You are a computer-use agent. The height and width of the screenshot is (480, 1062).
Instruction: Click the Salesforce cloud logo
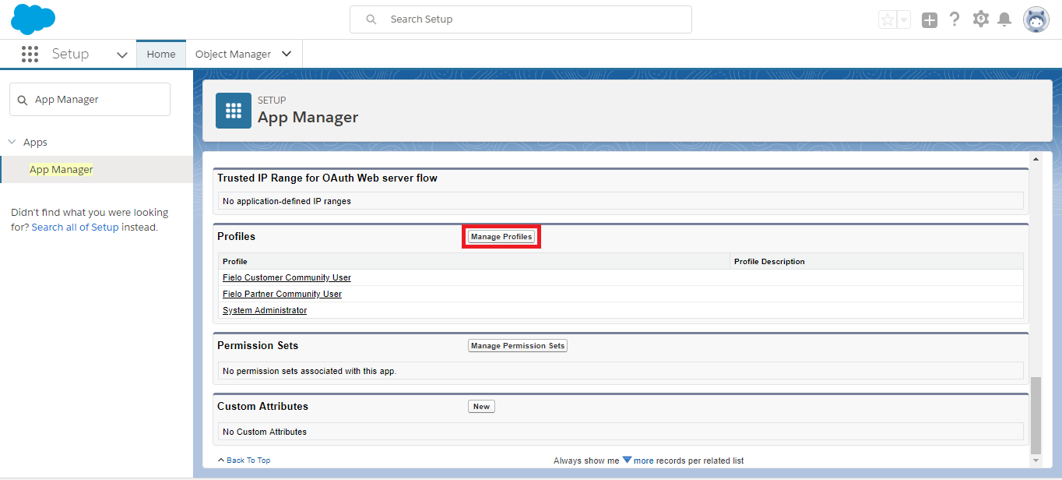point(33,19)
